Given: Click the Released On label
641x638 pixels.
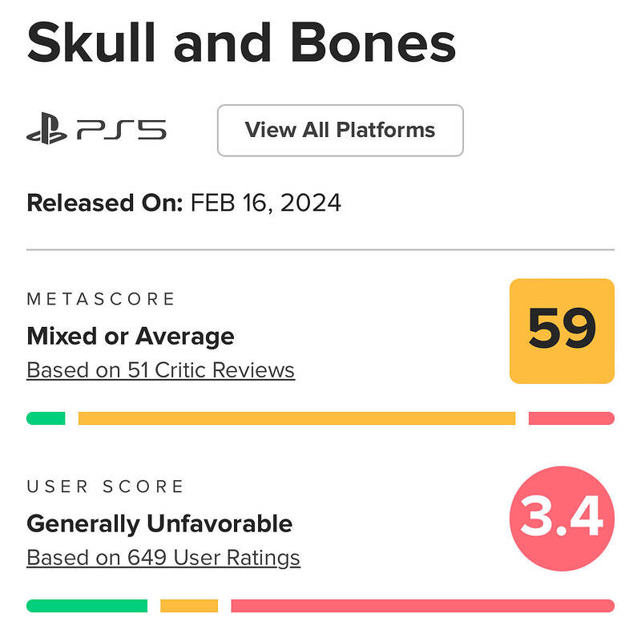Looking at the screenshot, I should (105, 203).
